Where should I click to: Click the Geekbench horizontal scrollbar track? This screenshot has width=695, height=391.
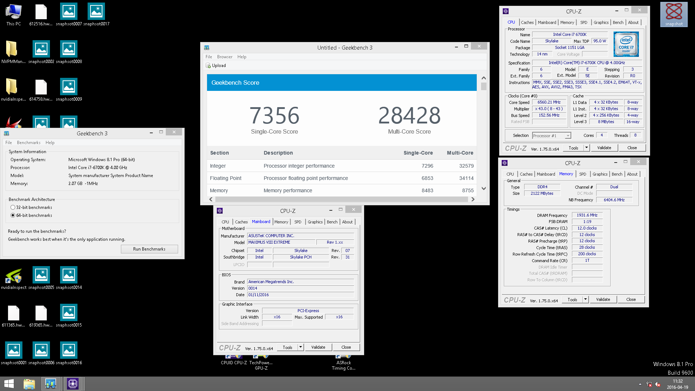(342, 199)
